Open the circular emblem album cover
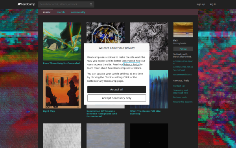The width and height of the screenshot is (236, 148). [x=105, y=33]
